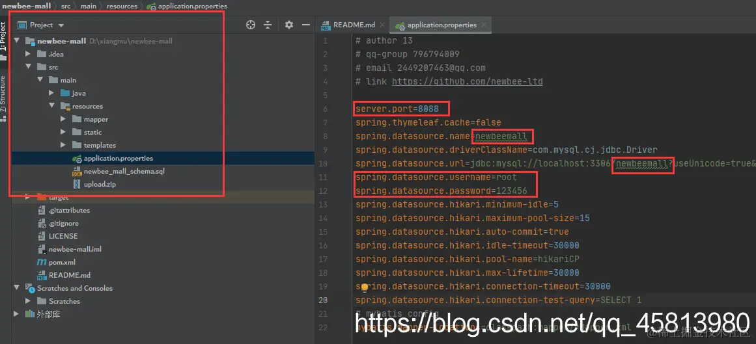Click the driverClassName line
Image resolution: width=756 pixels, height=344 pixels.
pos(507,150)
